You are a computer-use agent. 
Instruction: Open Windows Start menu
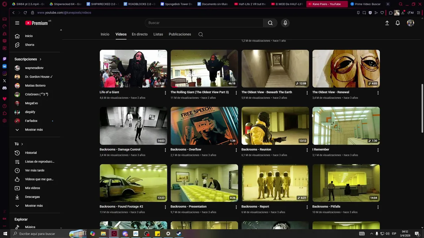coord(5,234)
